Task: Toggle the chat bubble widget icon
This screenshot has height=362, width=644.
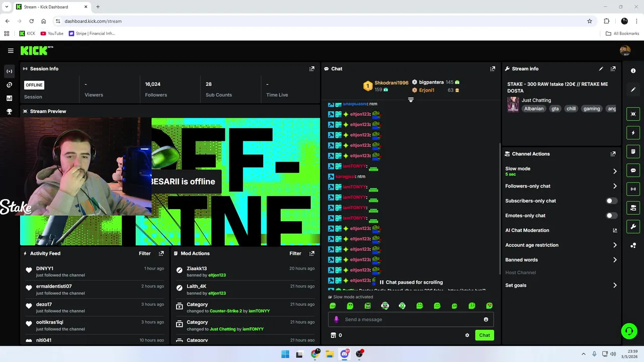Action: [x=633, y=170]
